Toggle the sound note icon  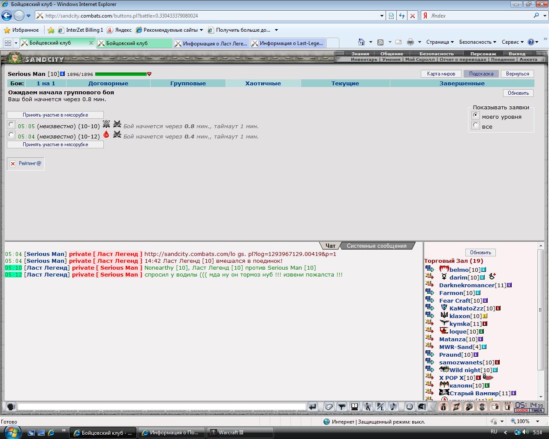tap(393, 406)
